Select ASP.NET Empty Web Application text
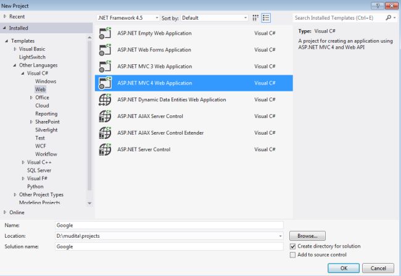The image size is (401, 276). coord(154,33)
